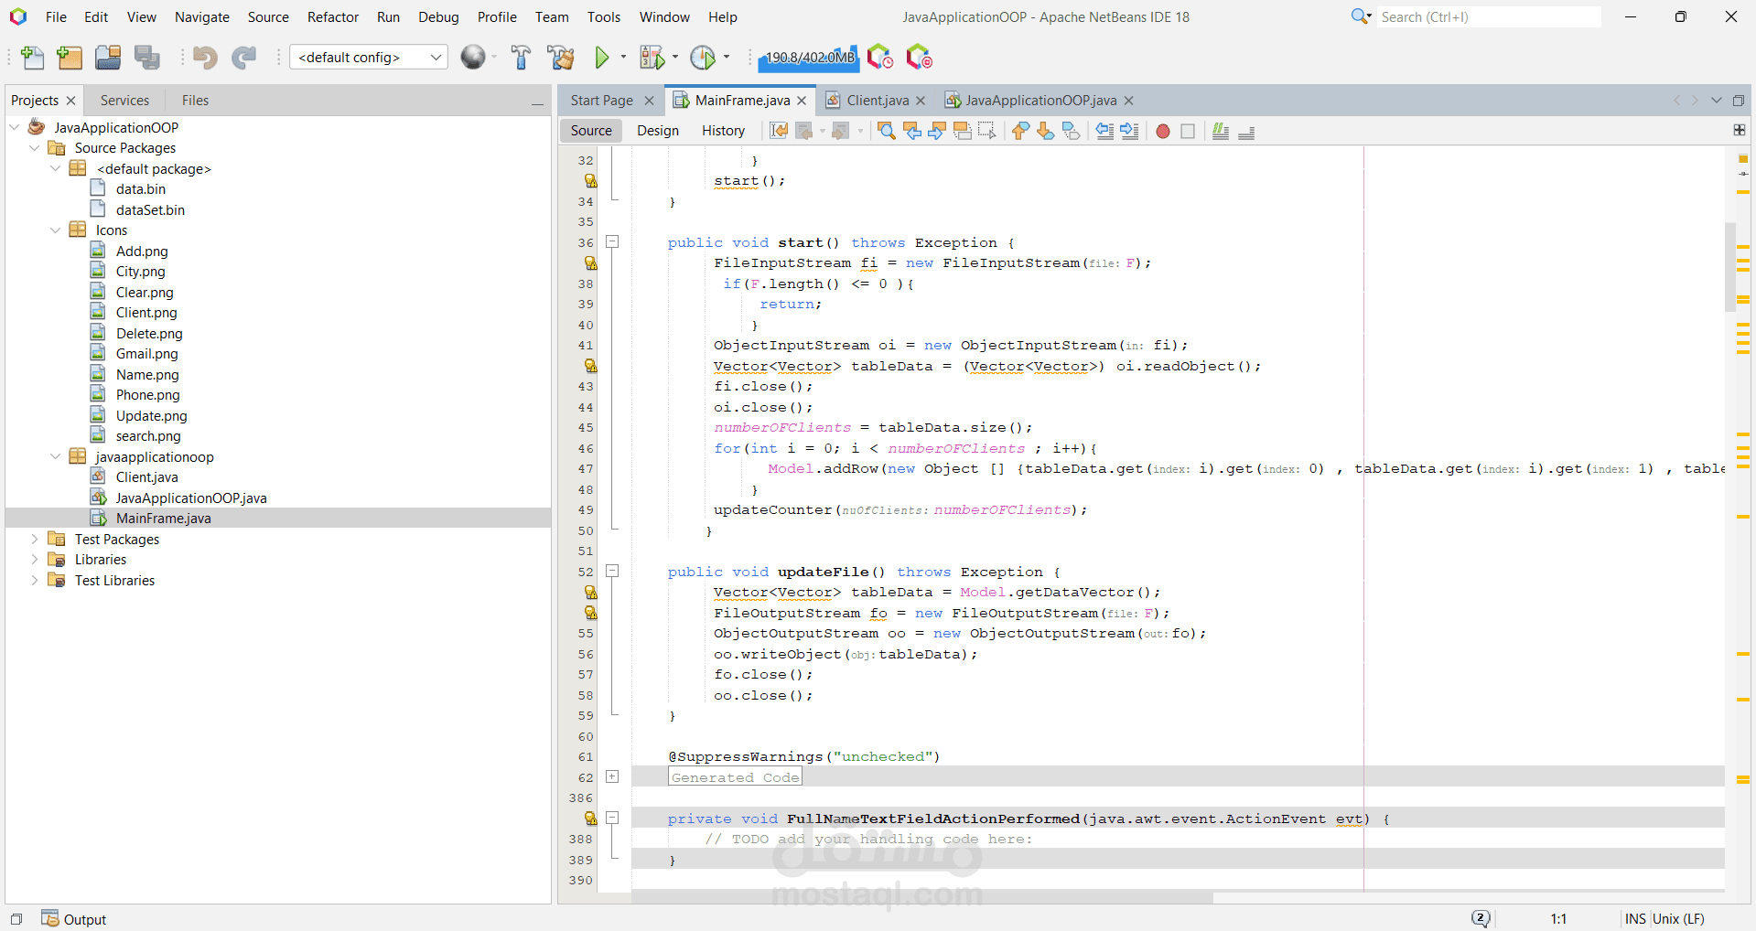Click the Find Selection magnifier icon
This screenshot has height=931, width=1756.
[x=886, y=131]
